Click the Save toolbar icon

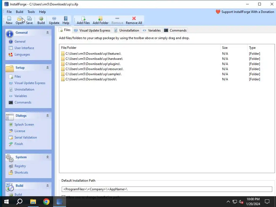tap(29, 20)
